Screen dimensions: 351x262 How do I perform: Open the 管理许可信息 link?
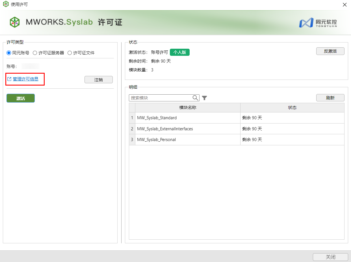(25, 79)
